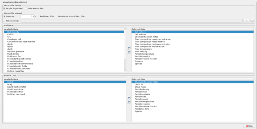Screen dimensions: 257x129
Task: Select Dynamic pressure in available cell data
Action: coord(16,51)
